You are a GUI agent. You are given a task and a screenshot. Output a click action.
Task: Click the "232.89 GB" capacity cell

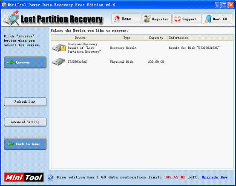tap(156, 62)
